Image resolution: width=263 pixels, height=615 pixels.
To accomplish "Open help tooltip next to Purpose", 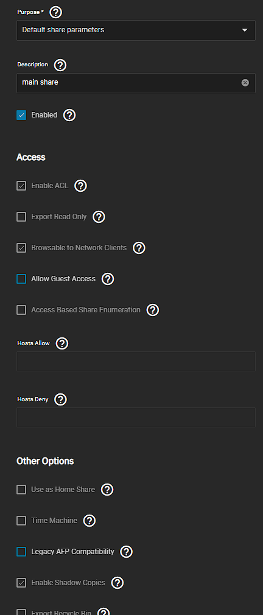I will click(x=55, y=12).
